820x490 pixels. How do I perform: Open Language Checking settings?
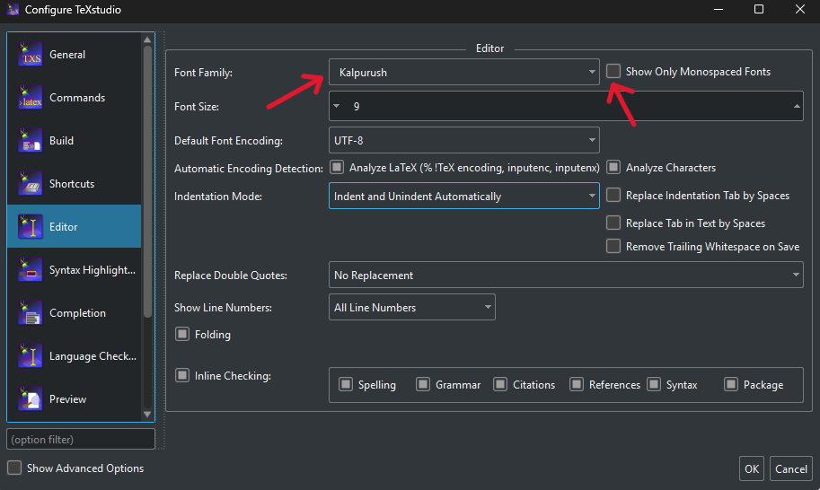coord(75,356)
